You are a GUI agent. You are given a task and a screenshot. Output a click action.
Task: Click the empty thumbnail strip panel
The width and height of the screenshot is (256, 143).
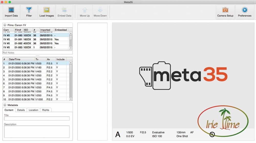click(x=92, y=81)
